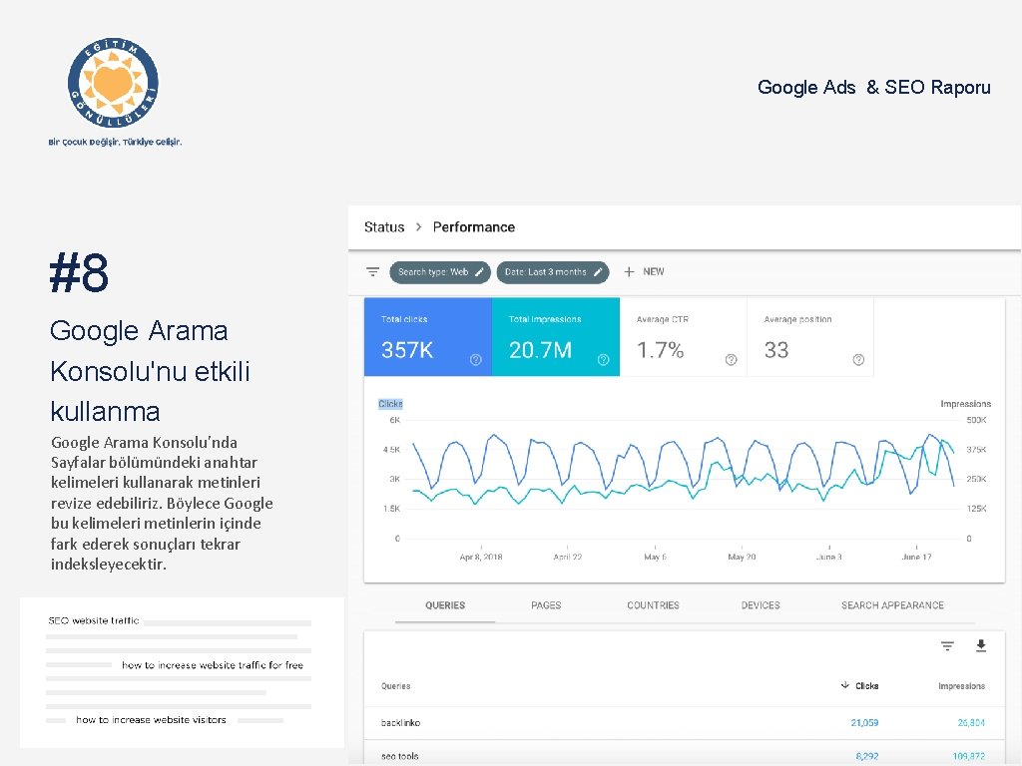Switch to the DEVICES tab
1022x766 pixels.
coord(761,605)
